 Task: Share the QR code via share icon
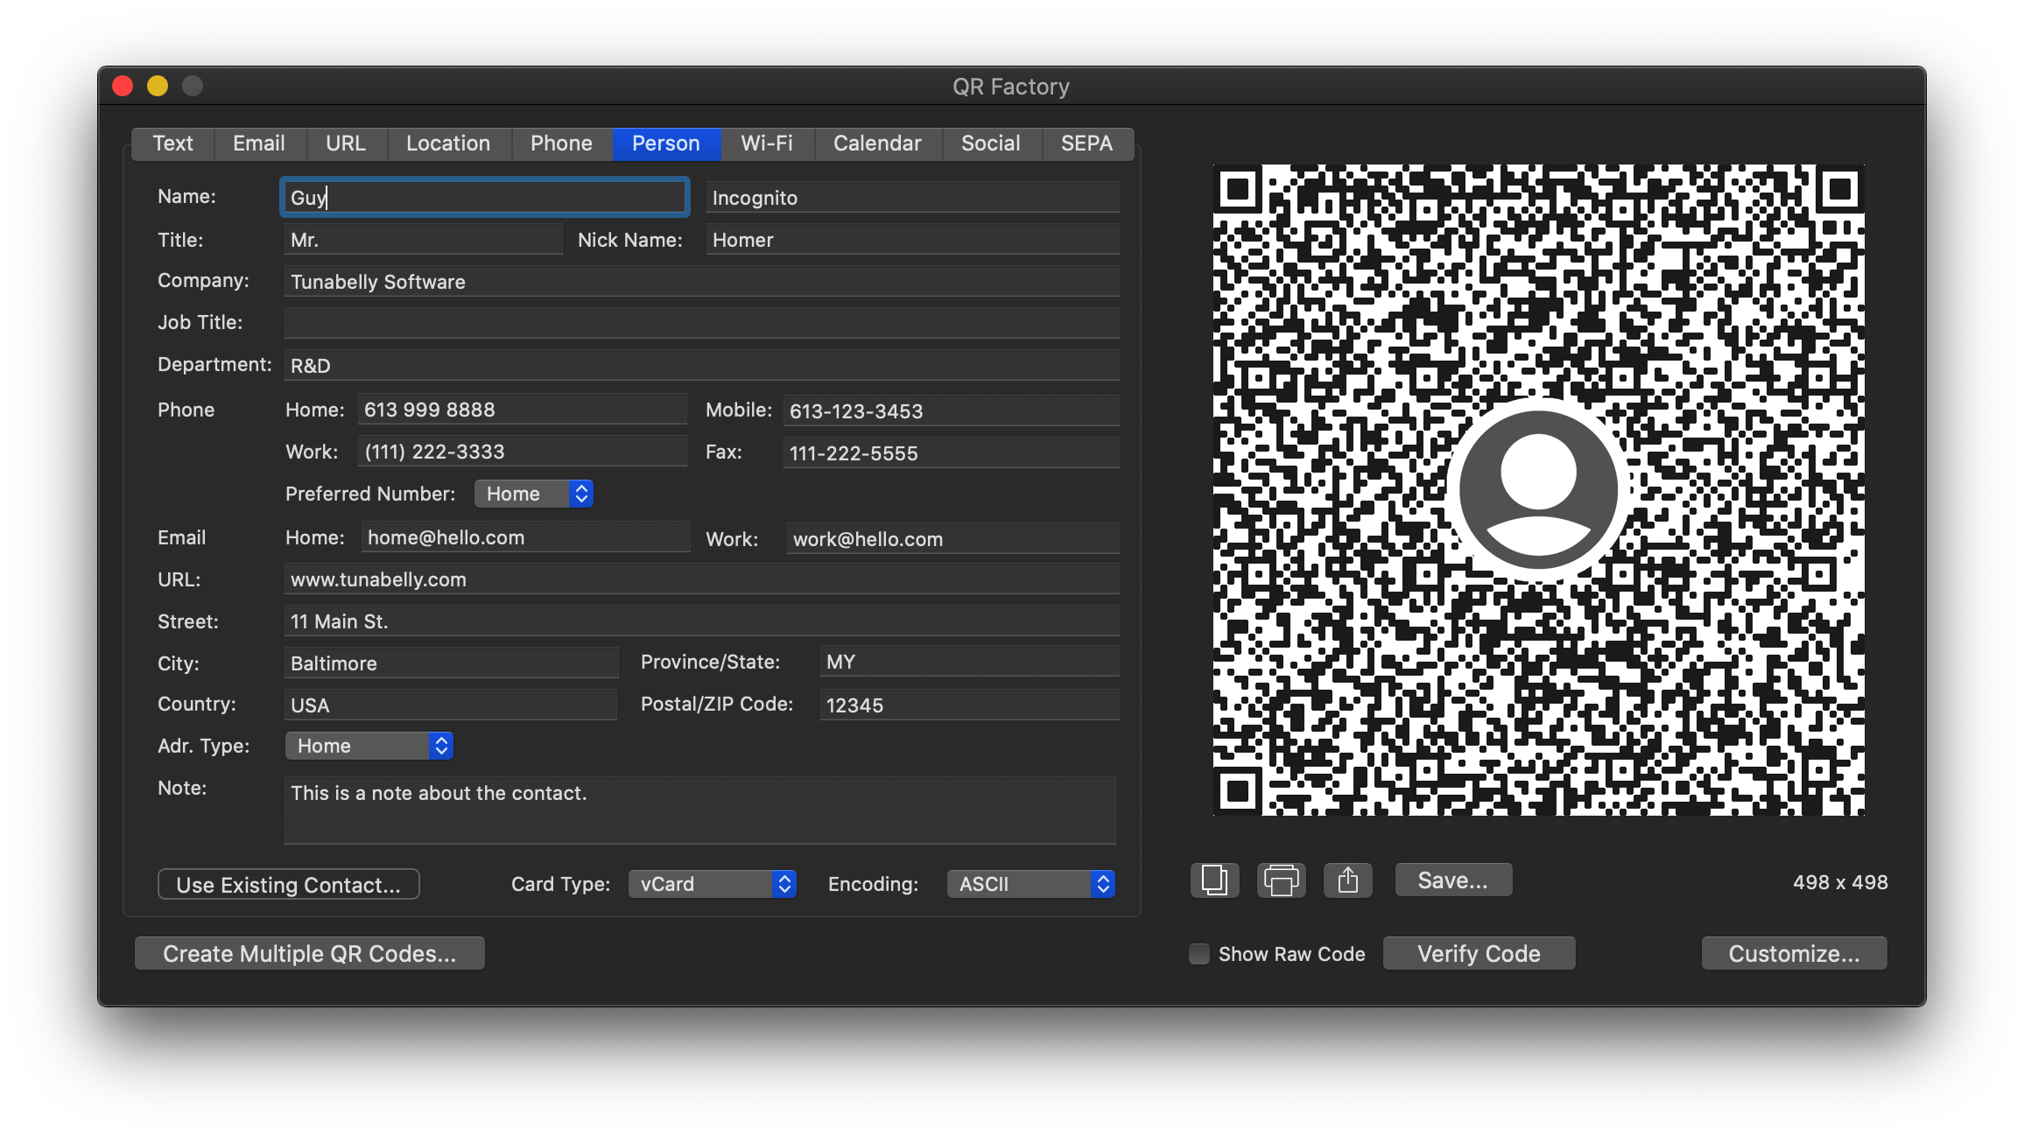click(x=1347, y=880)
